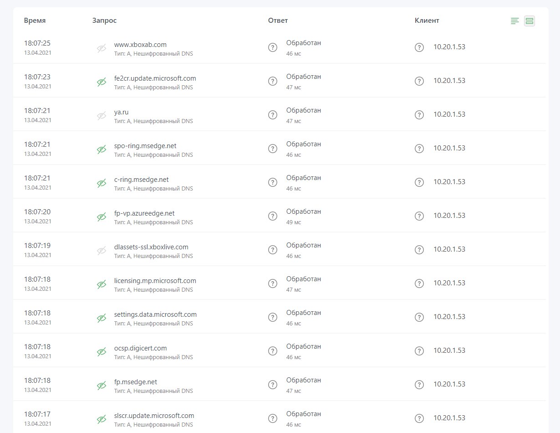Click the Клиент column header
Image resolution: width=560 pixels, height=433 pixels.
point(427,21)
